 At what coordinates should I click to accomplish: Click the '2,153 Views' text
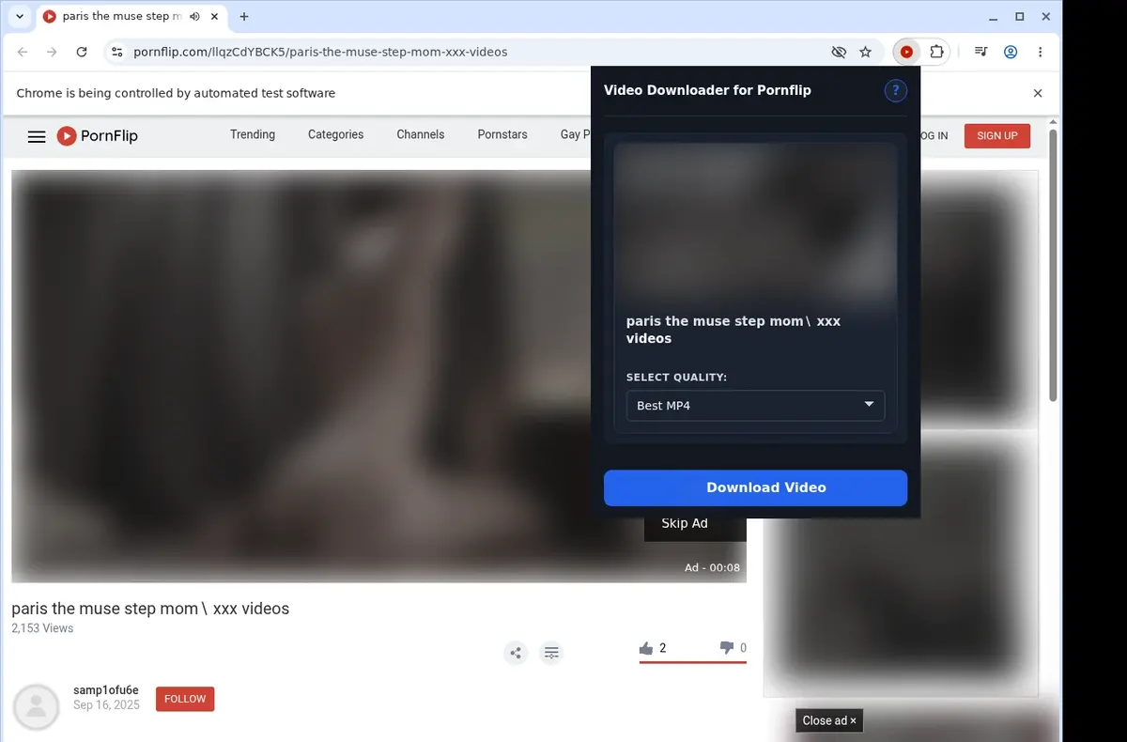(x=42, y=628)
